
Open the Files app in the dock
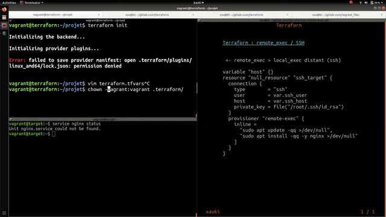click(x=4, y=17)
